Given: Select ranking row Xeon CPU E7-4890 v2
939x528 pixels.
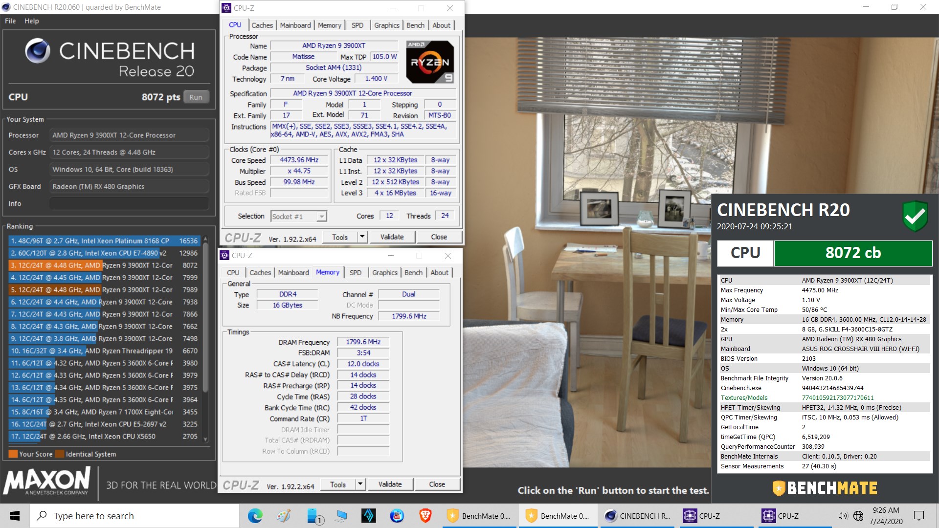Looking at the screenshot, I should pos(105,253).
